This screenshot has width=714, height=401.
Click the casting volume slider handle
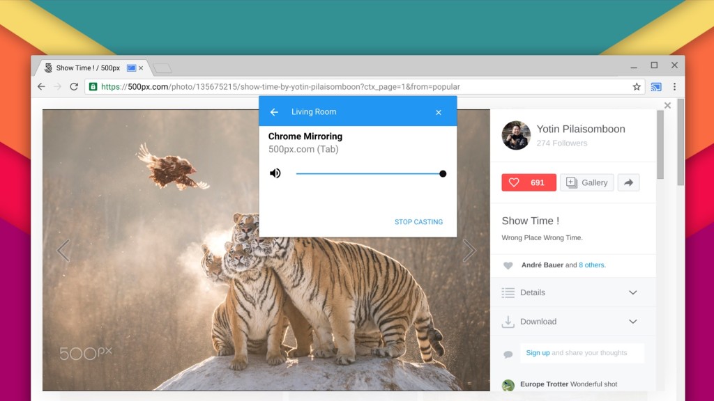point(443,173)
